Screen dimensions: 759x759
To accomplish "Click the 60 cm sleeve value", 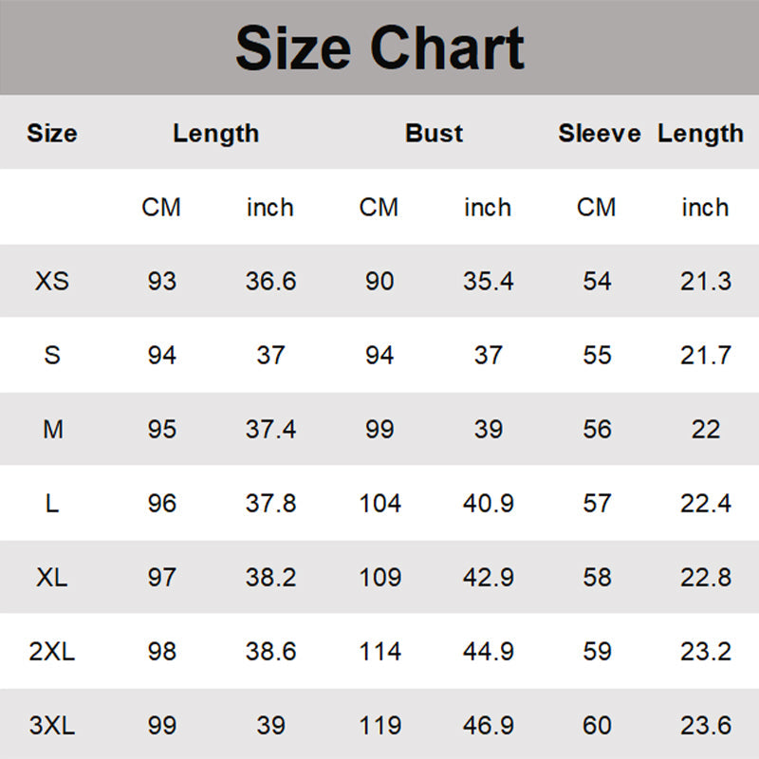I will pos(597,726).
